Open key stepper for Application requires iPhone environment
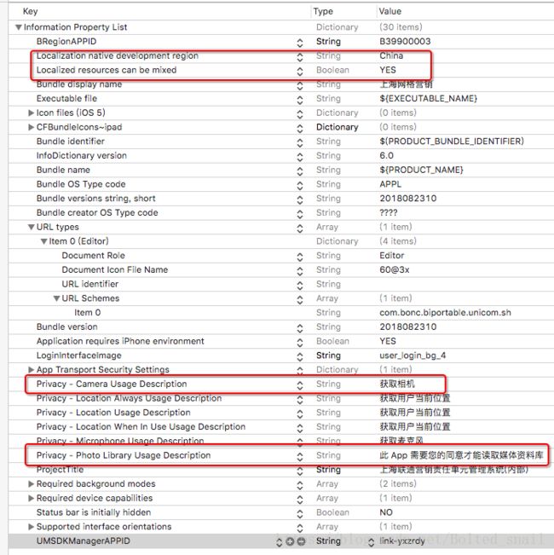 coord(300,342)
